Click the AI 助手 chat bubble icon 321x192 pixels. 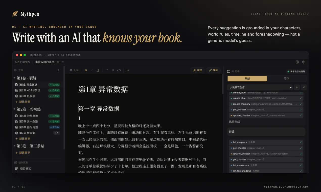(229, 71)
